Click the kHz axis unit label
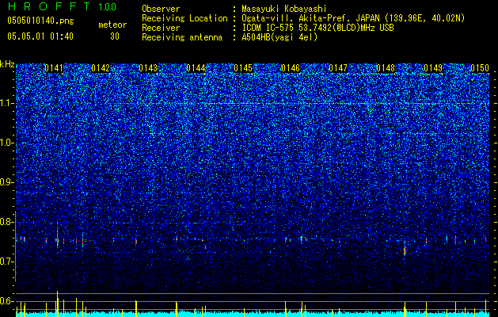Screen dimensions: 498x317 [7, 64]
